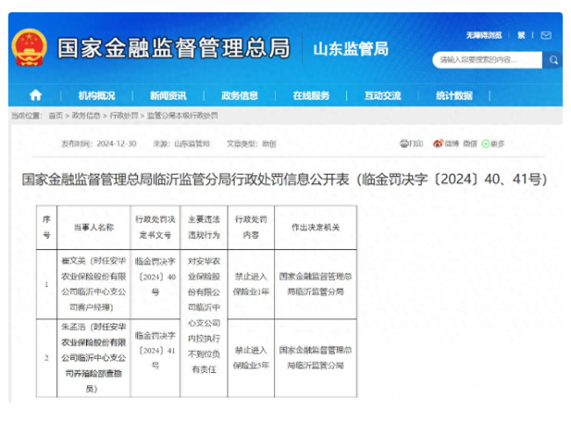Screen dimensions: 571x422
Task: Click the 行政处罚 breadcrumb link
Action: [124, 116]
